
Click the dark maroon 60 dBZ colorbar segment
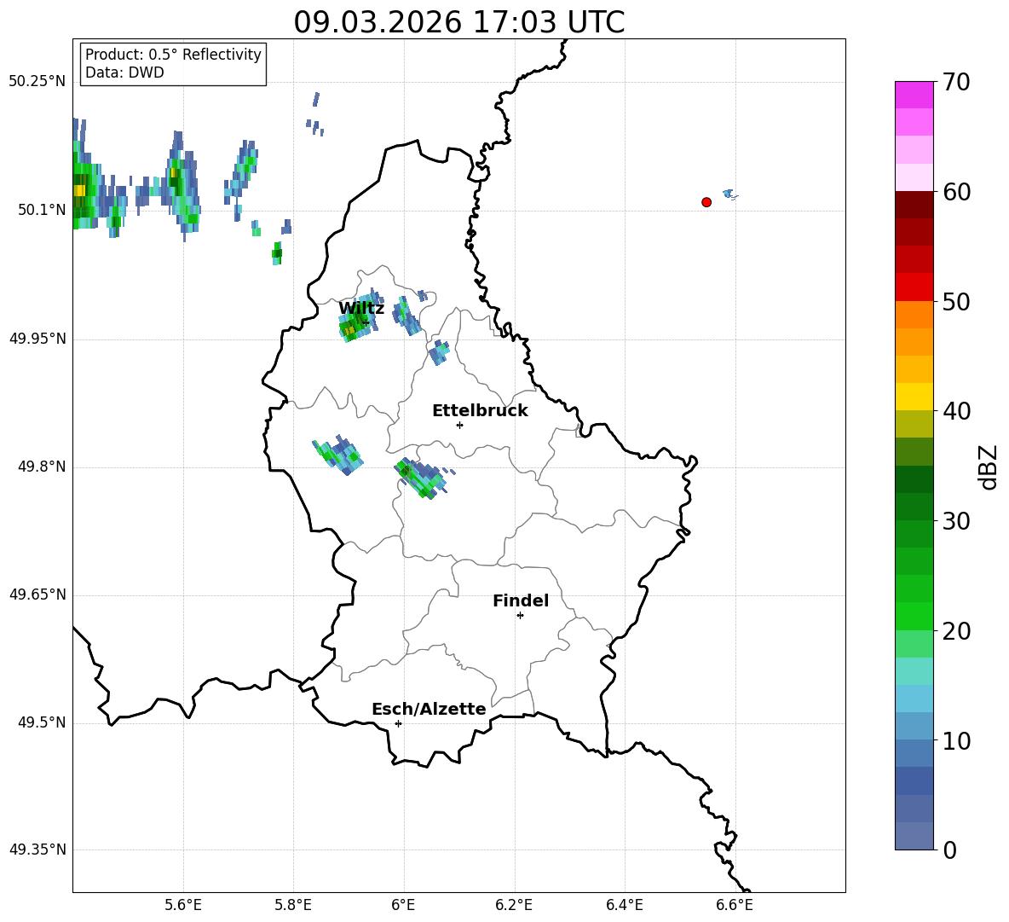click(x=914, y=204)
